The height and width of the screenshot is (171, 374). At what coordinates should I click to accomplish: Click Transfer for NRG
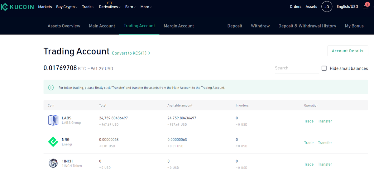click(325, 143)
